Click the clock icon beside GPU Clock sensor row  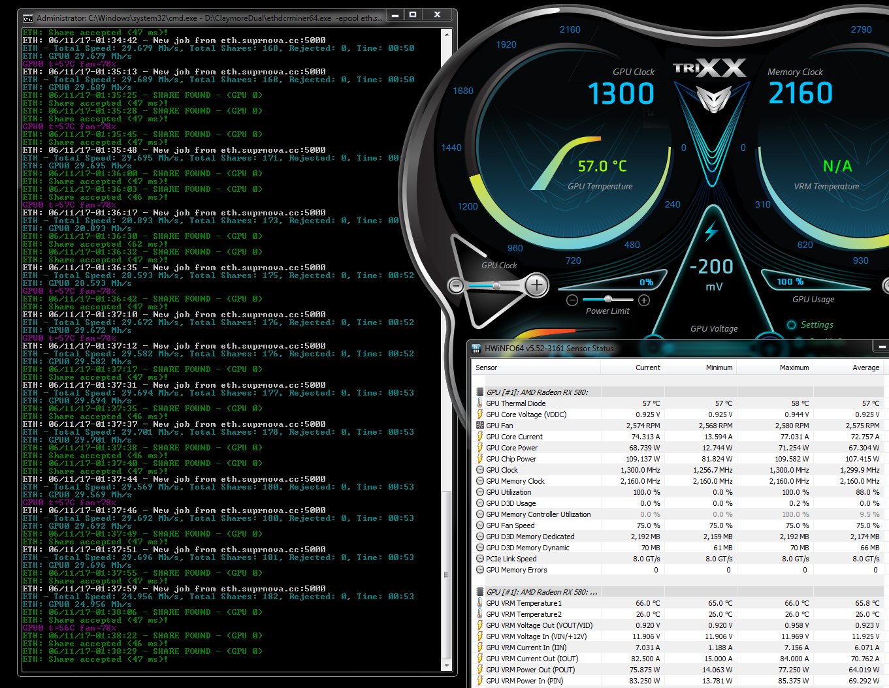click(x=480, y=470)
